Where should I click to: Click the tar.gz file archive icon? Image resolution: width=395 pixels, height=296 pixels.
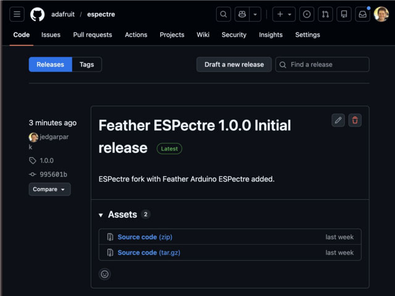point(110,253)
